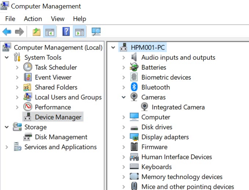Expand Local Users and Groups node
This screenshot has width=249, height=190.
click(x=17, y=97)
